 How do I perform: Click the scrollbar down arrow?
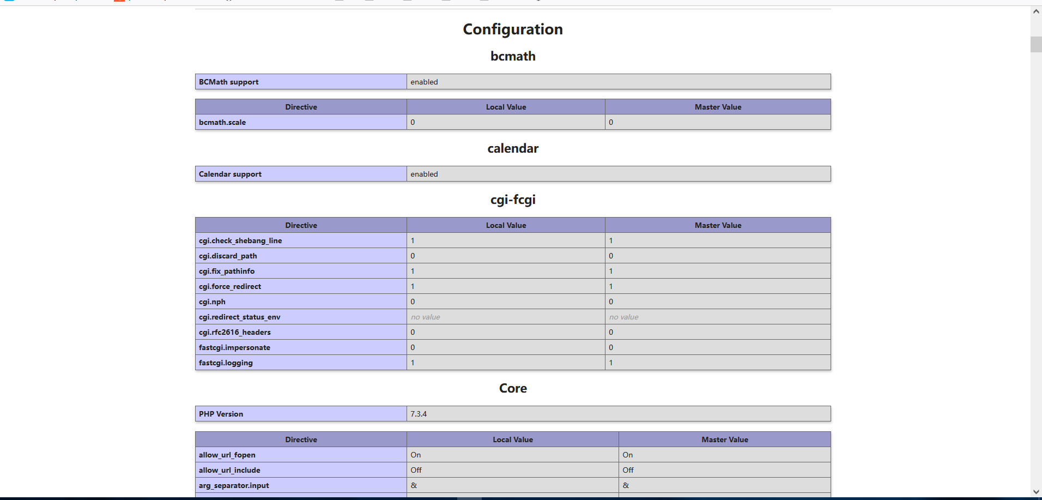pyautogui.click(x=1036, y=491)
